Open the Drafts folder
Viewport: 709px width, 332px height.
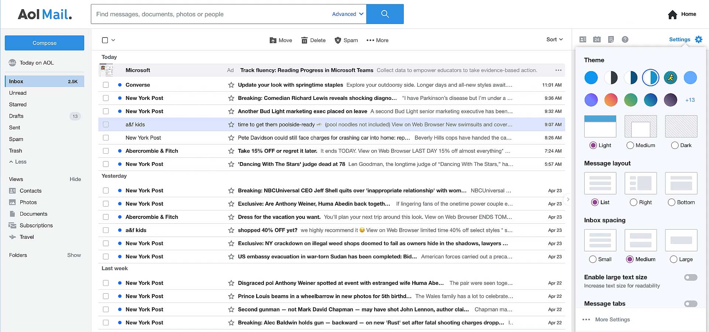click(16, 116)
